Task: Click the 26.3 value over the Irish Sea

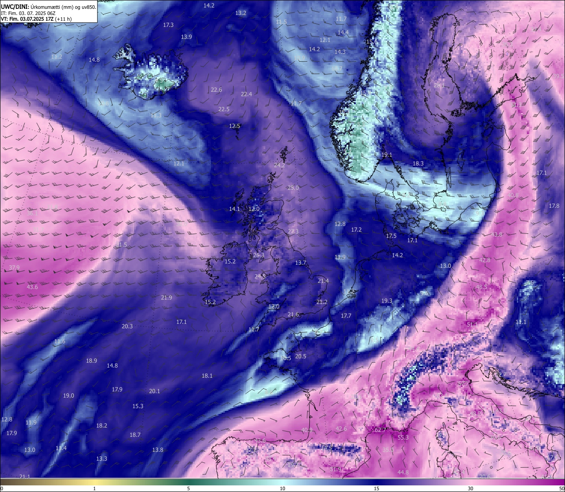Action: coord(259,255)
